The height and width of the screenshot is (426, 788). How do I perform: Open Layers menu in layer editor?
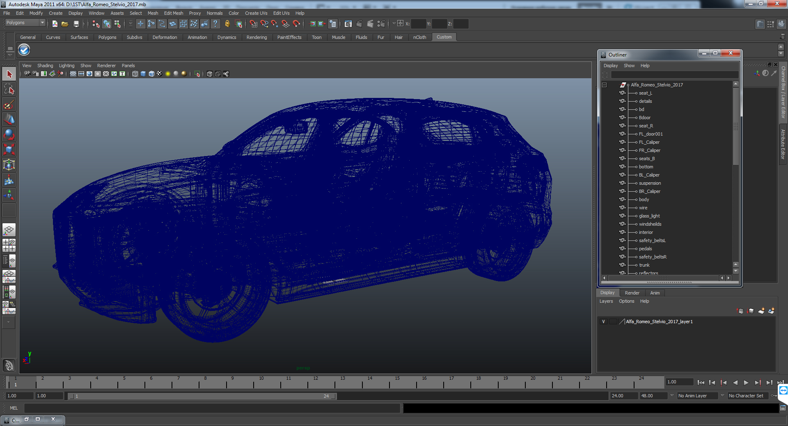(606, 301)
